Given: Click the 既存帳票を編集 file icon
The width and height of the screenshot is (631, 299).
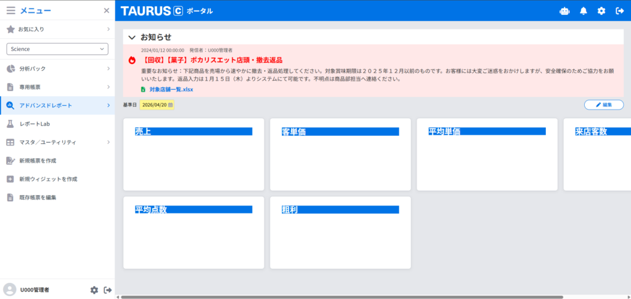Looking at the screenshot, I should point(10,197).
